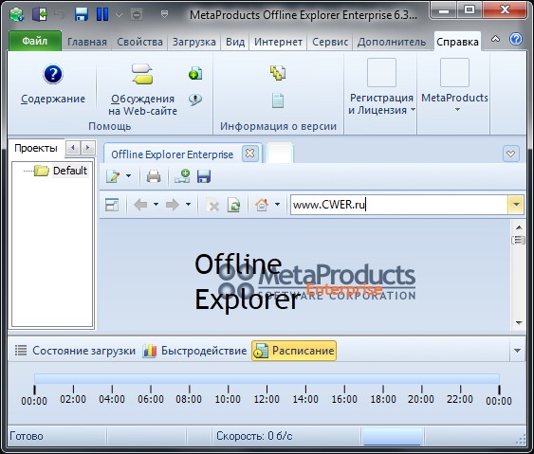
Task: Switch to the Состояние загрузки panel
Action: [76, 351]
